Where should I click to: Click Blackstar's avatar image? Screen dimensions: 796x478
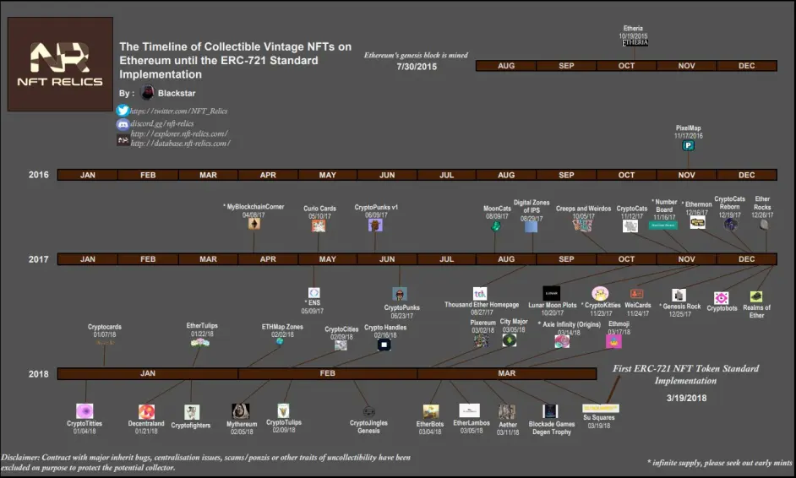tap(147, 92)
